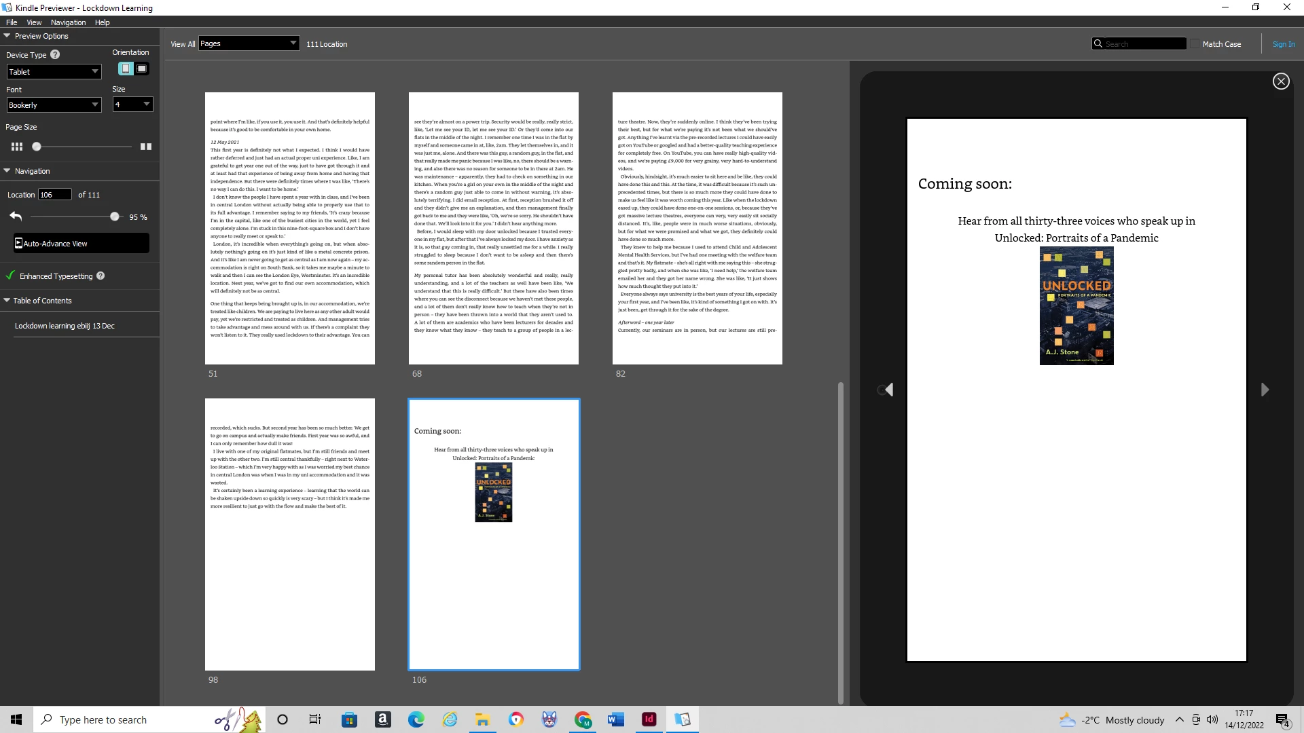
Task: Select landscape orientation icon
Action: point(141,69)
